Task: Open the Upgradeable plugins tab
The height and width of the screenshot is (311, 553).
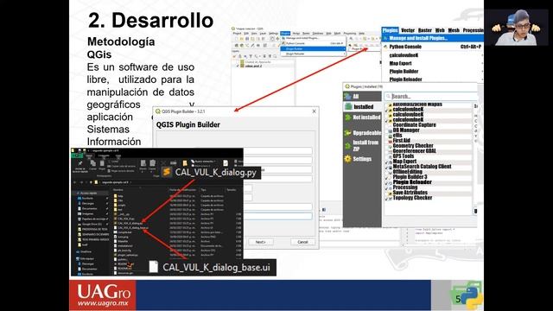Action: (362, 132)
